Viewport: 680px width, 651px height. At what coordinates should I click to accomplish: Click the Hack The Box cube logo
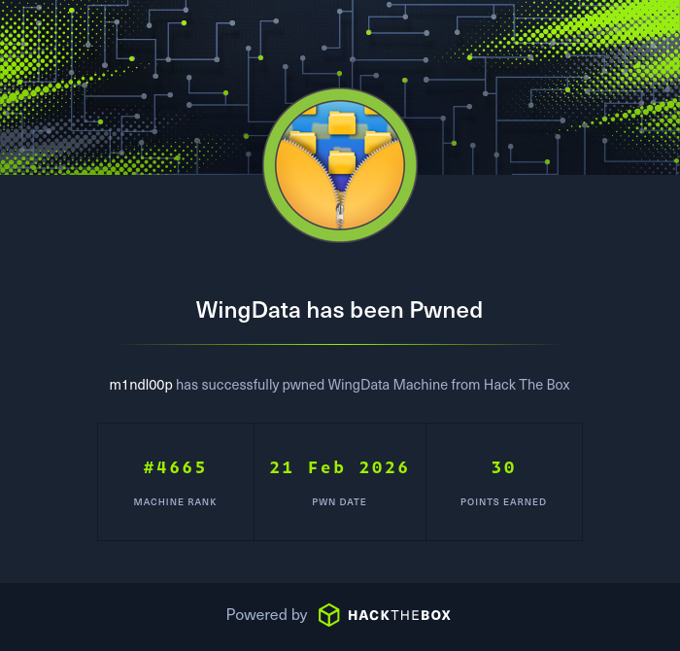click(x=328, y=615)
